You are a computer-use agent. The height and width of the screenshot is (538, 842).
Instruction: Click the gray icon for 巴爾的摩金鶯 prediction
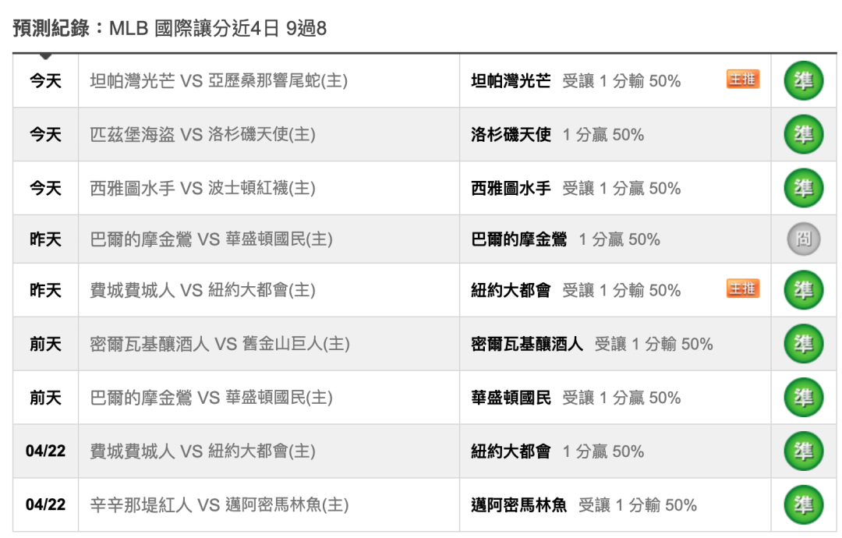(x=803, y=239)
